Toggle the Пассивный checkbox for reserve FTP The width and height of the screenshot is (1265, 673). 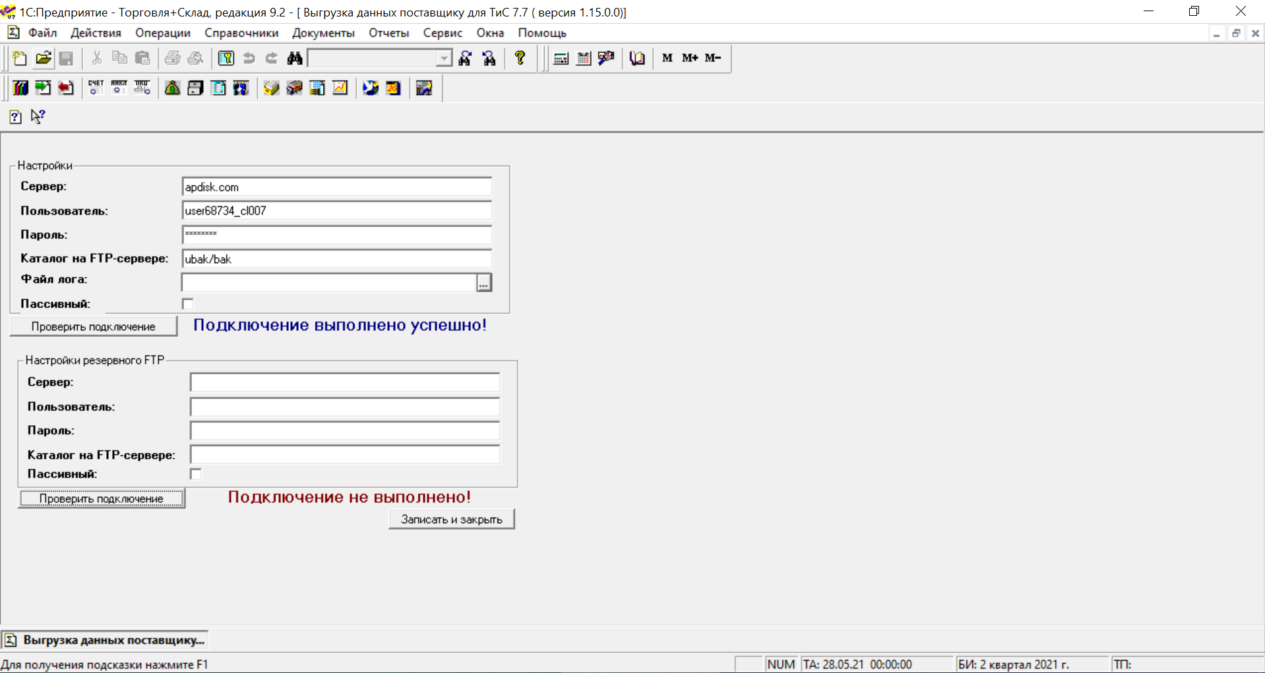click(x=196, y=474)
